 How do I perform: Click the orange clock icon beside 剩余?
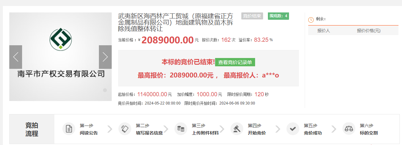pyautogui.click(x=311, y=19)
